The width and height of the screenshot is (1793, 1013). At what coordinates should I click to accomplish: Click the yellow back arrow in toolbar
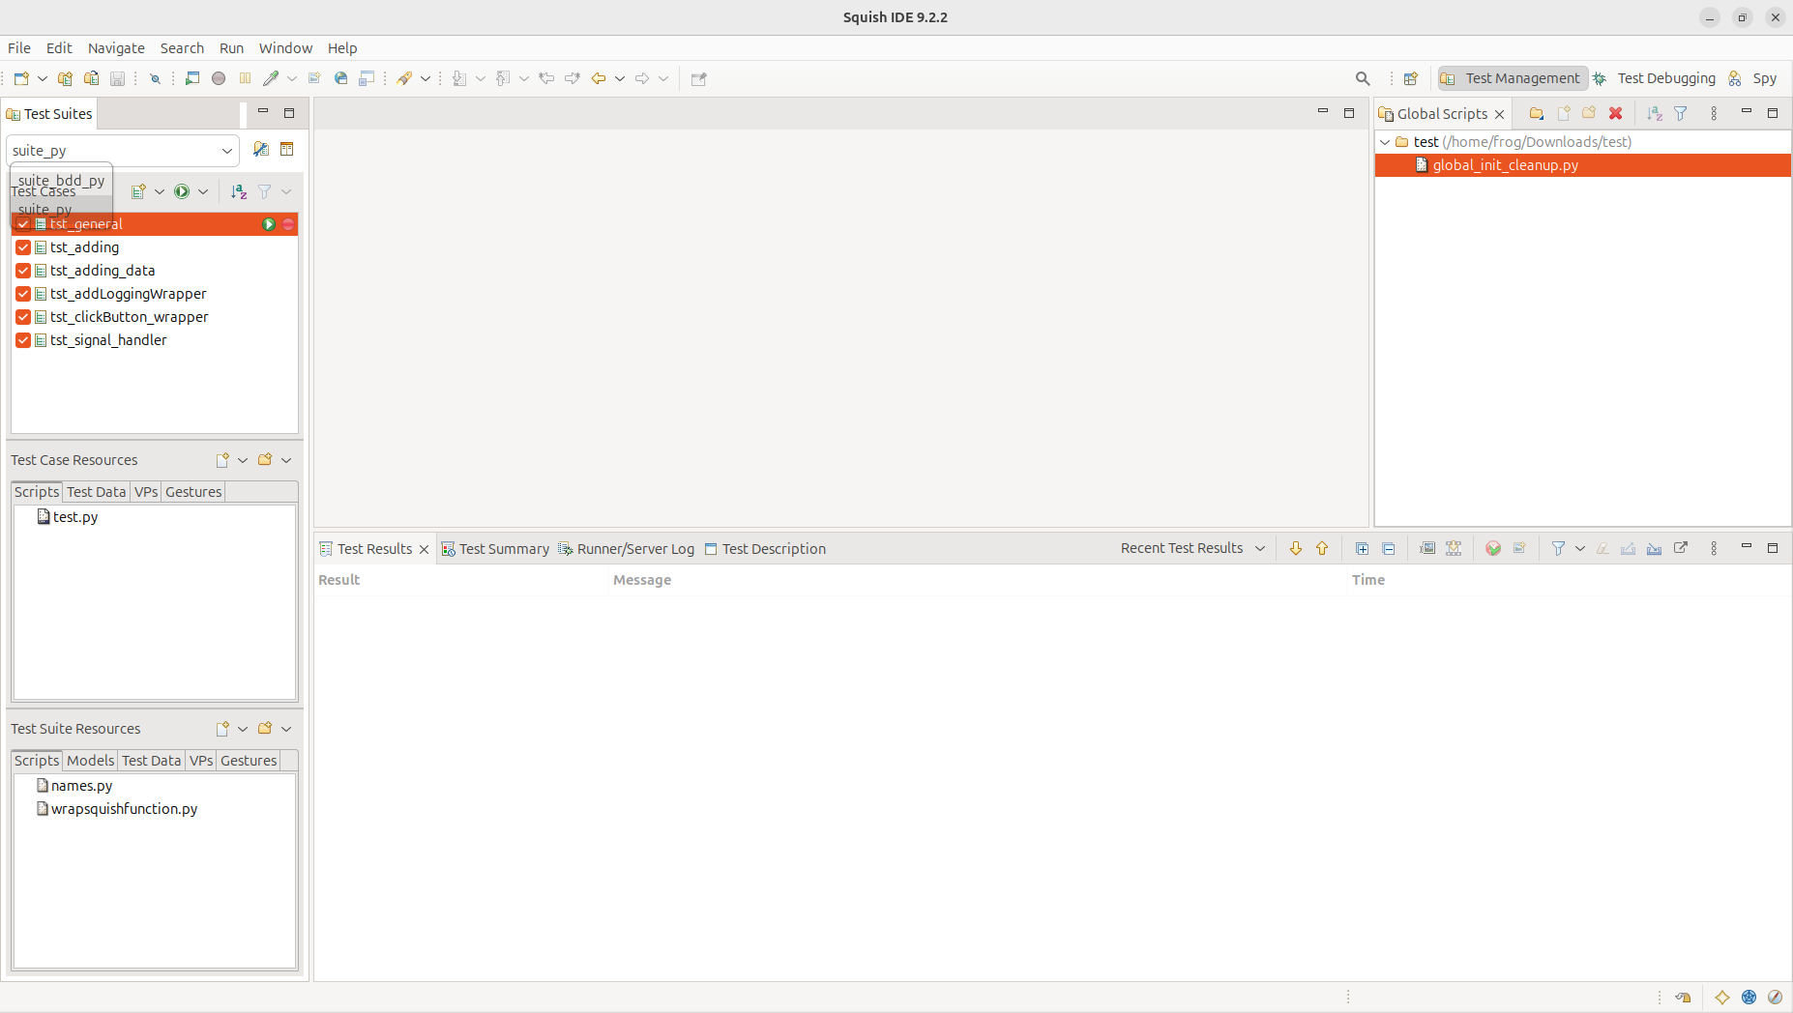click(599, 78)
